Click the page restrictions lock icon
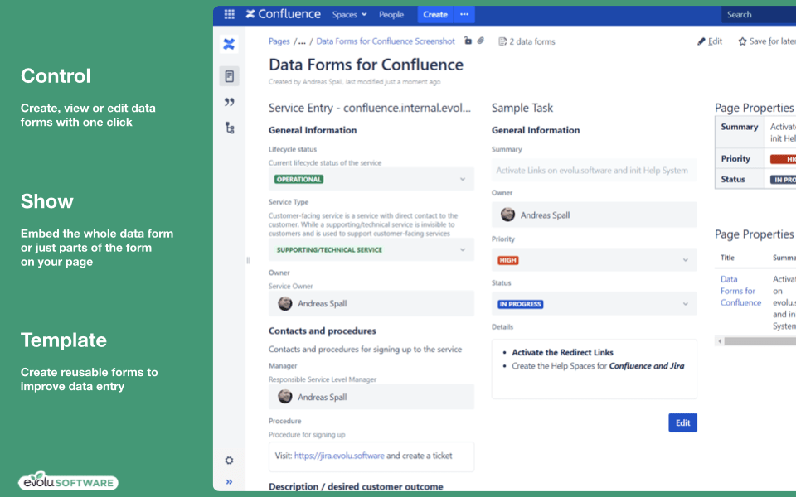Screen dimensions: 796x497 [x=468, y=41]
